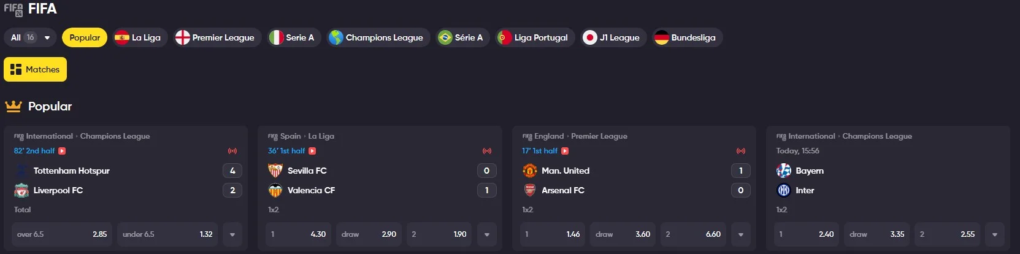The image size is (1020, 254).
Task: Expand more markets for Bayern vs Inter
Action: click(995, 234)
